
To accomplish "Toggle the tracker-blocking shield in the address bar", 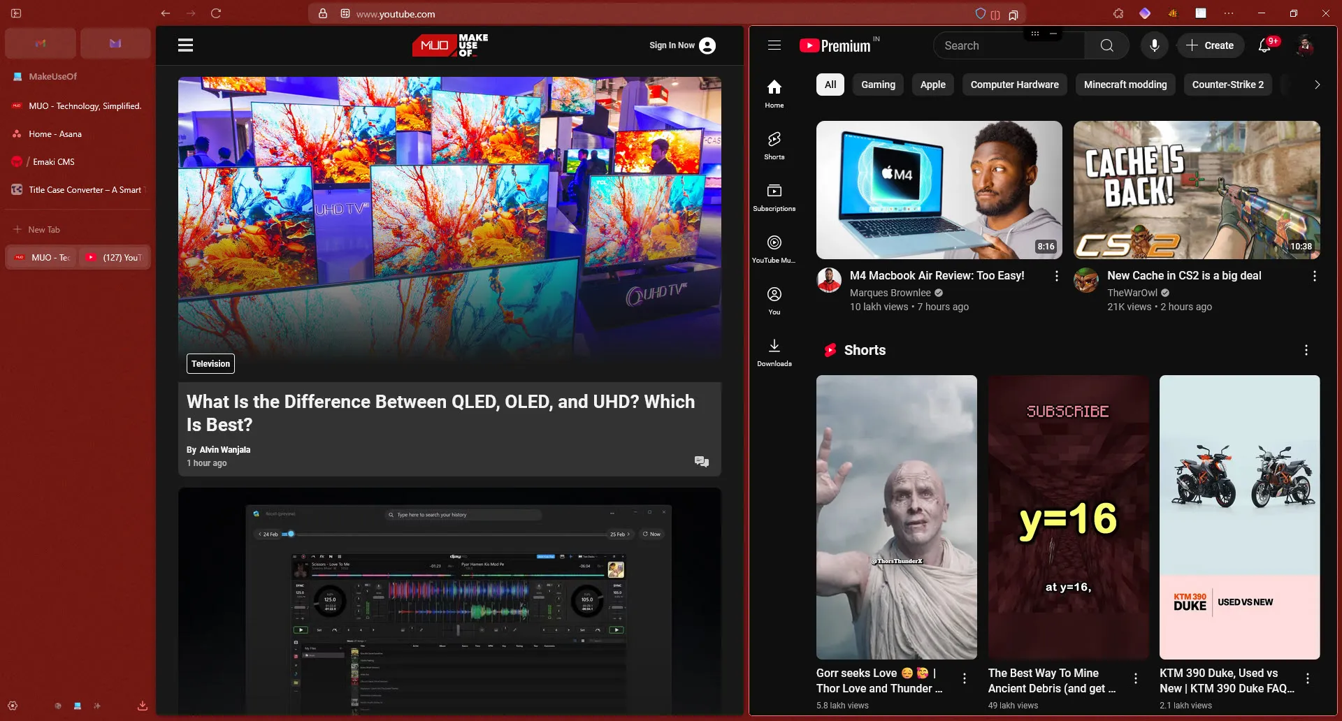I will 980,13.
